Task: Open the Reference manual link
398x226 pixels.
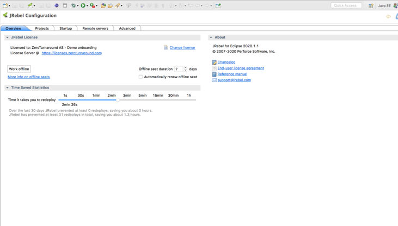Action: [x=232, y=74]
